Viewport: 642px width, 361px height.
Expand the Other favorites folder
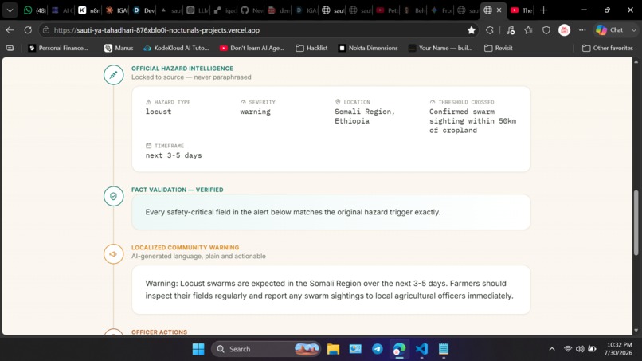[x=608, y=48]
